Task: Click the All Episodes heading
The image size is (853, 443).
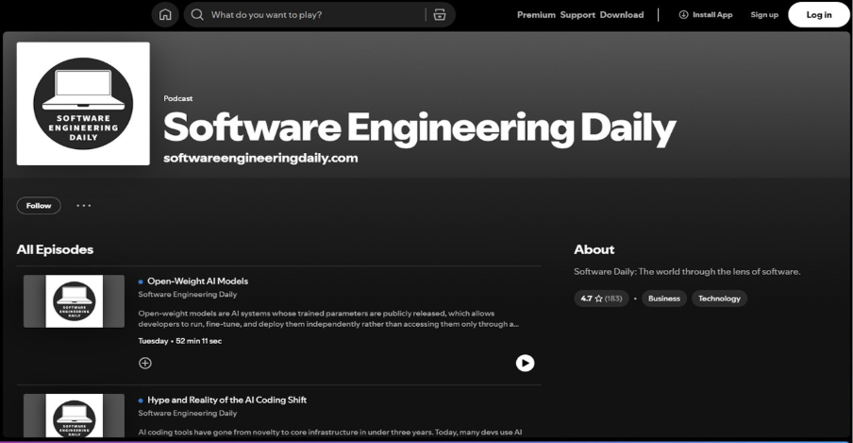Action: coord(55,249)
